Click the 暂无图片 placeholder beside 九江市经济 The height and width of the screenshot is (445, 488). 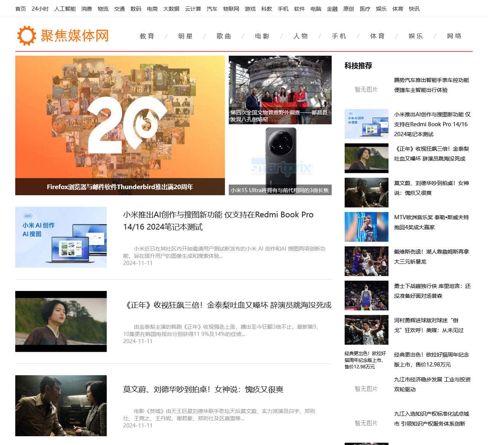click(366, 389)
